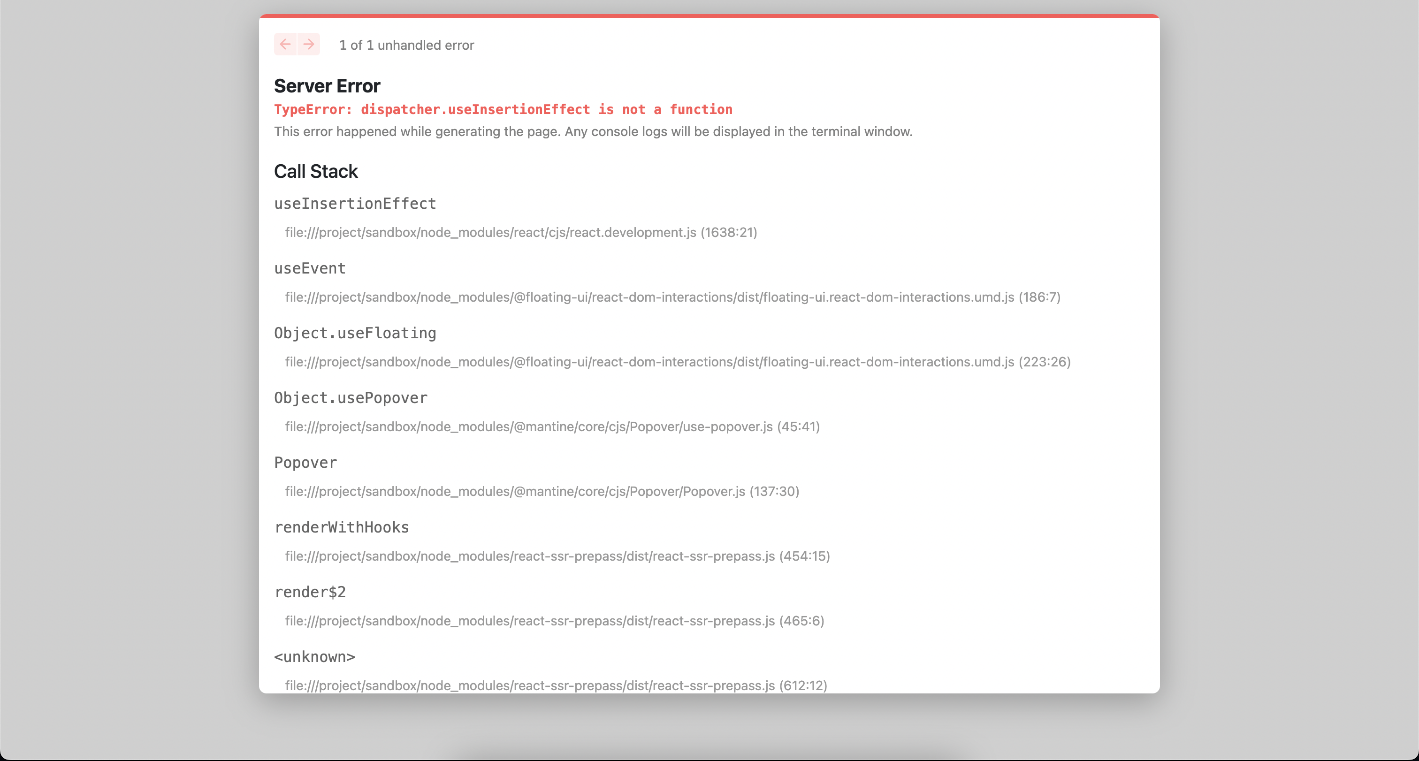
Task: Click the error overlay description text
Action: [593, 132]
